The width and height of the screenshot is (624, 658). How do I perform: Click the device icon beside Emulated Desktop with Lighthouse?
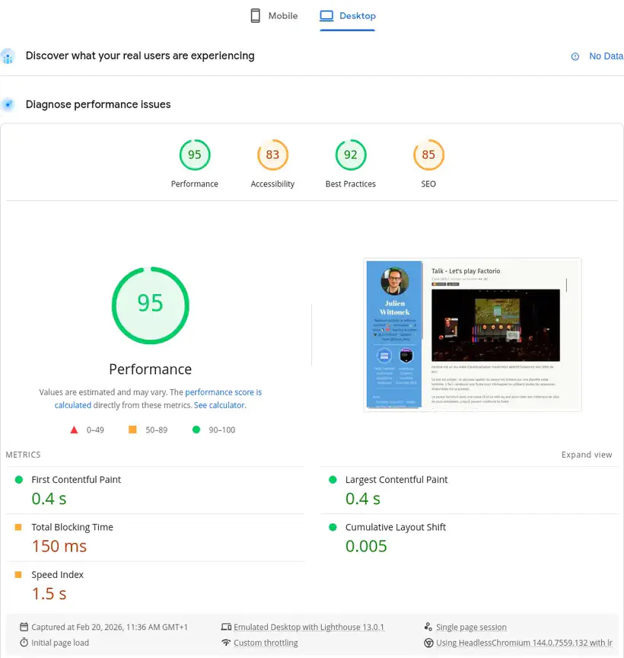pyautogui.click(x=227, y=627)
